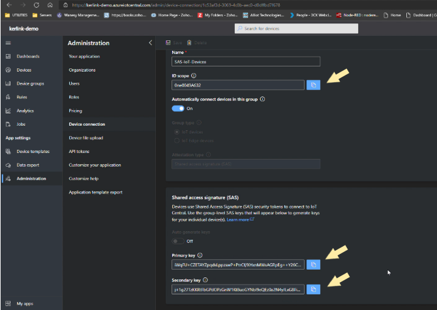Viewport: 437px width, 310px height.
Task: Select the IoT Edge devices radio option
Action: point(176,140)
